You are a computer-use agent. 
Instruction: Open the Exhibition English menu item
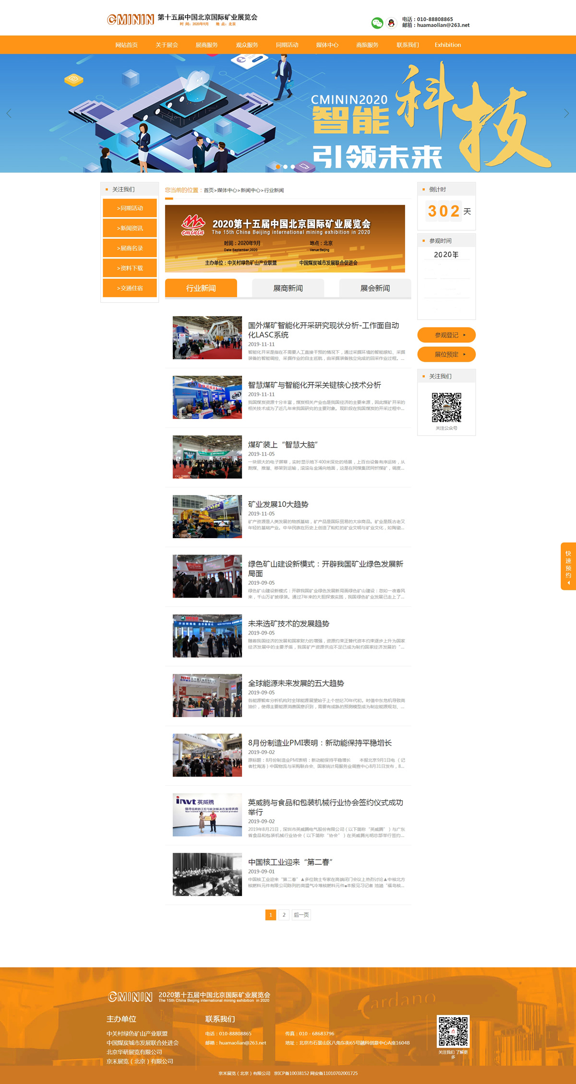tap(447, 45)
